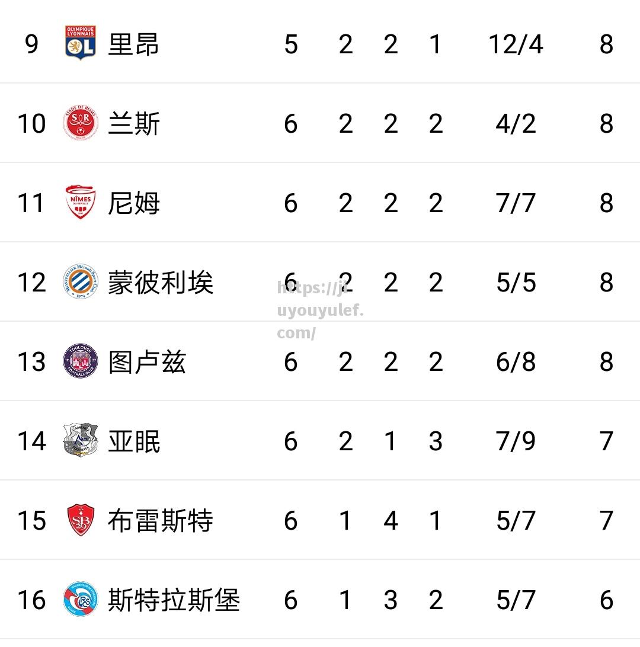
Task: Select rank number 16 row
Action: tap(320, 599)
